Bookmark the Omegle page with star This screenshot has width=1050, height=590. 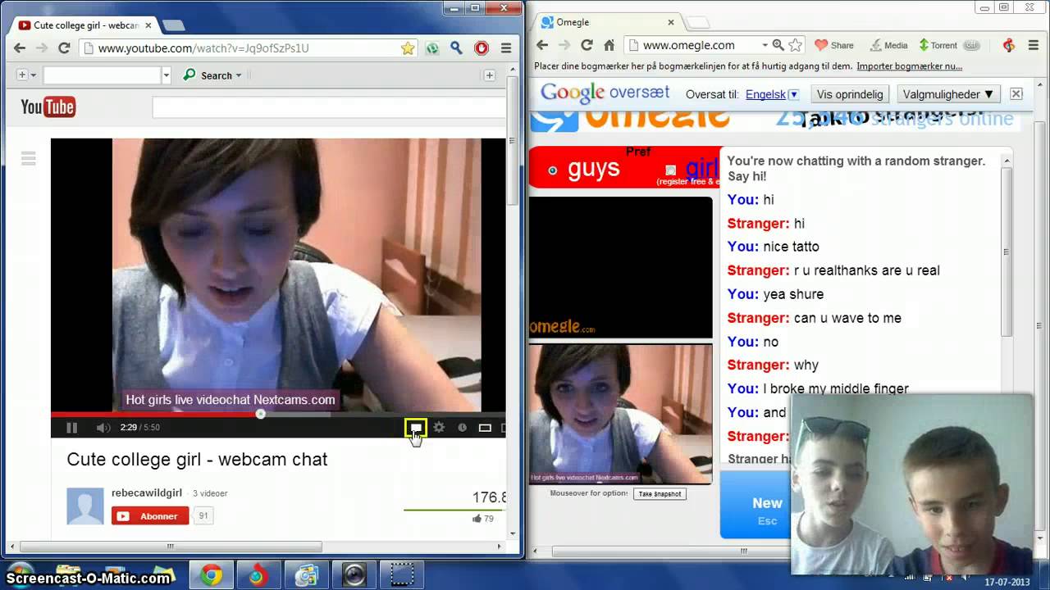click(795, 45)
